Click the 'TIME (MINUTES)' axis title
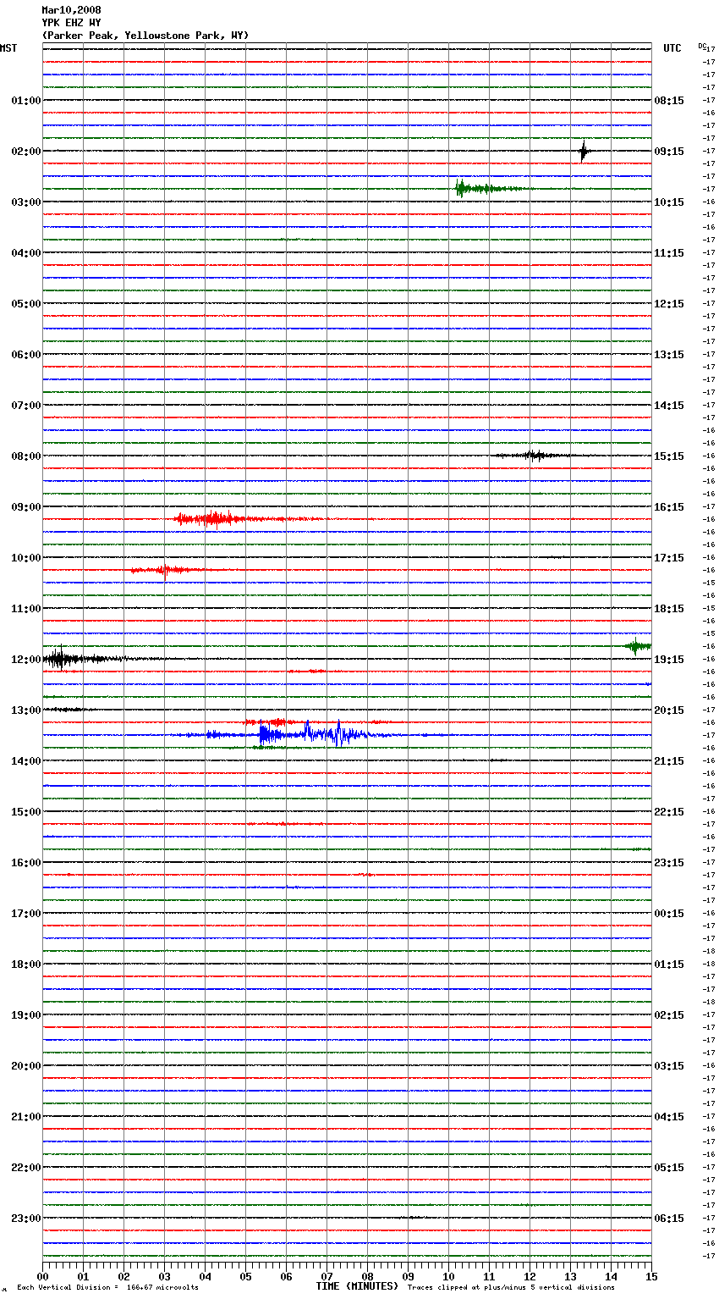This screenshot has width=719, height=1299. [357, 1286]
